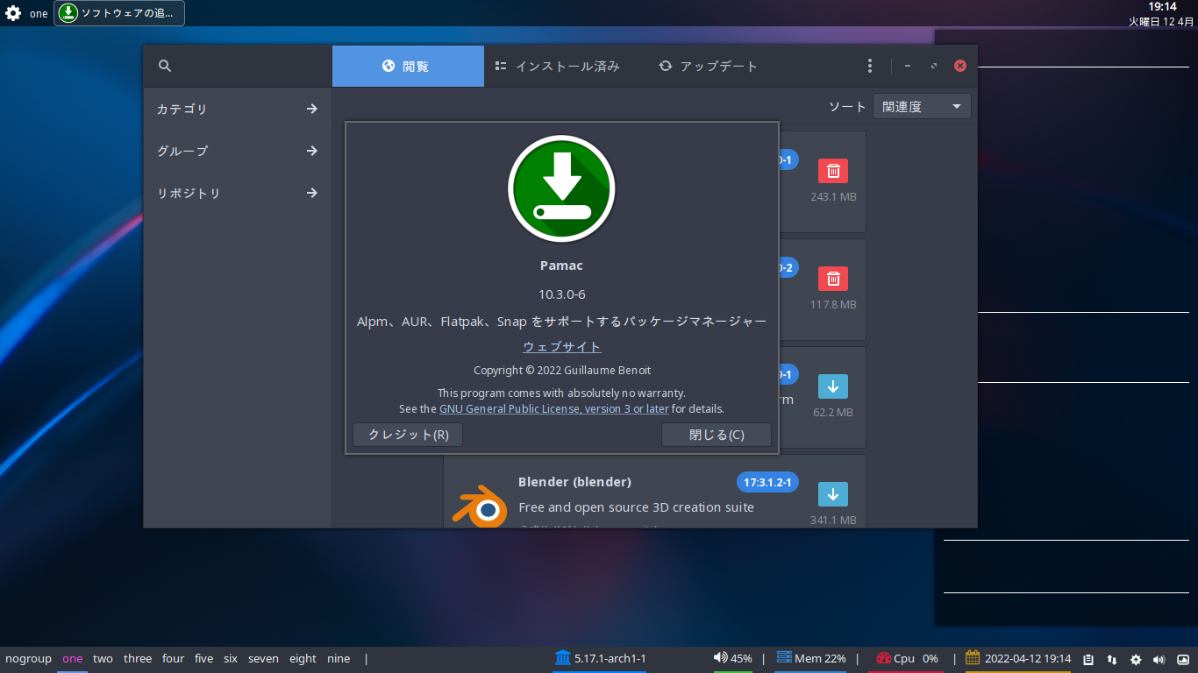Open the network arrows tray icon

1112,660
